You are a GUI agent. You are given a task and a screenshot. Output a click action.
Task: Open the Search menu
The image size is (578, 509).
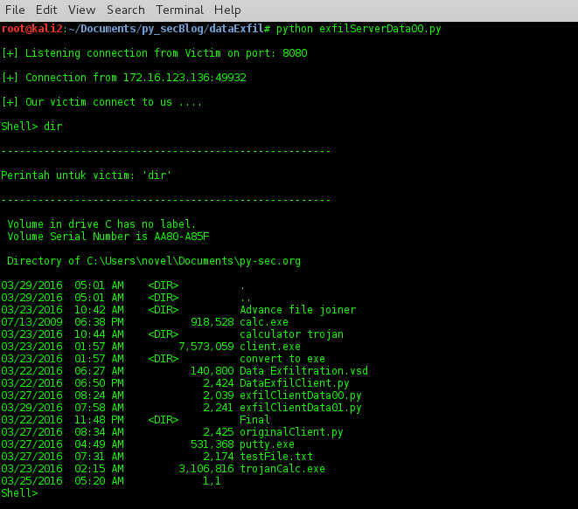[x=126, y=10]
